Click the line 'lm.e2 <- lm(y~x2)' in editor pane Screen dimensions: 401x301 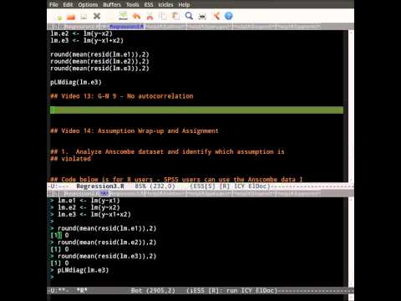pos(81,33)
